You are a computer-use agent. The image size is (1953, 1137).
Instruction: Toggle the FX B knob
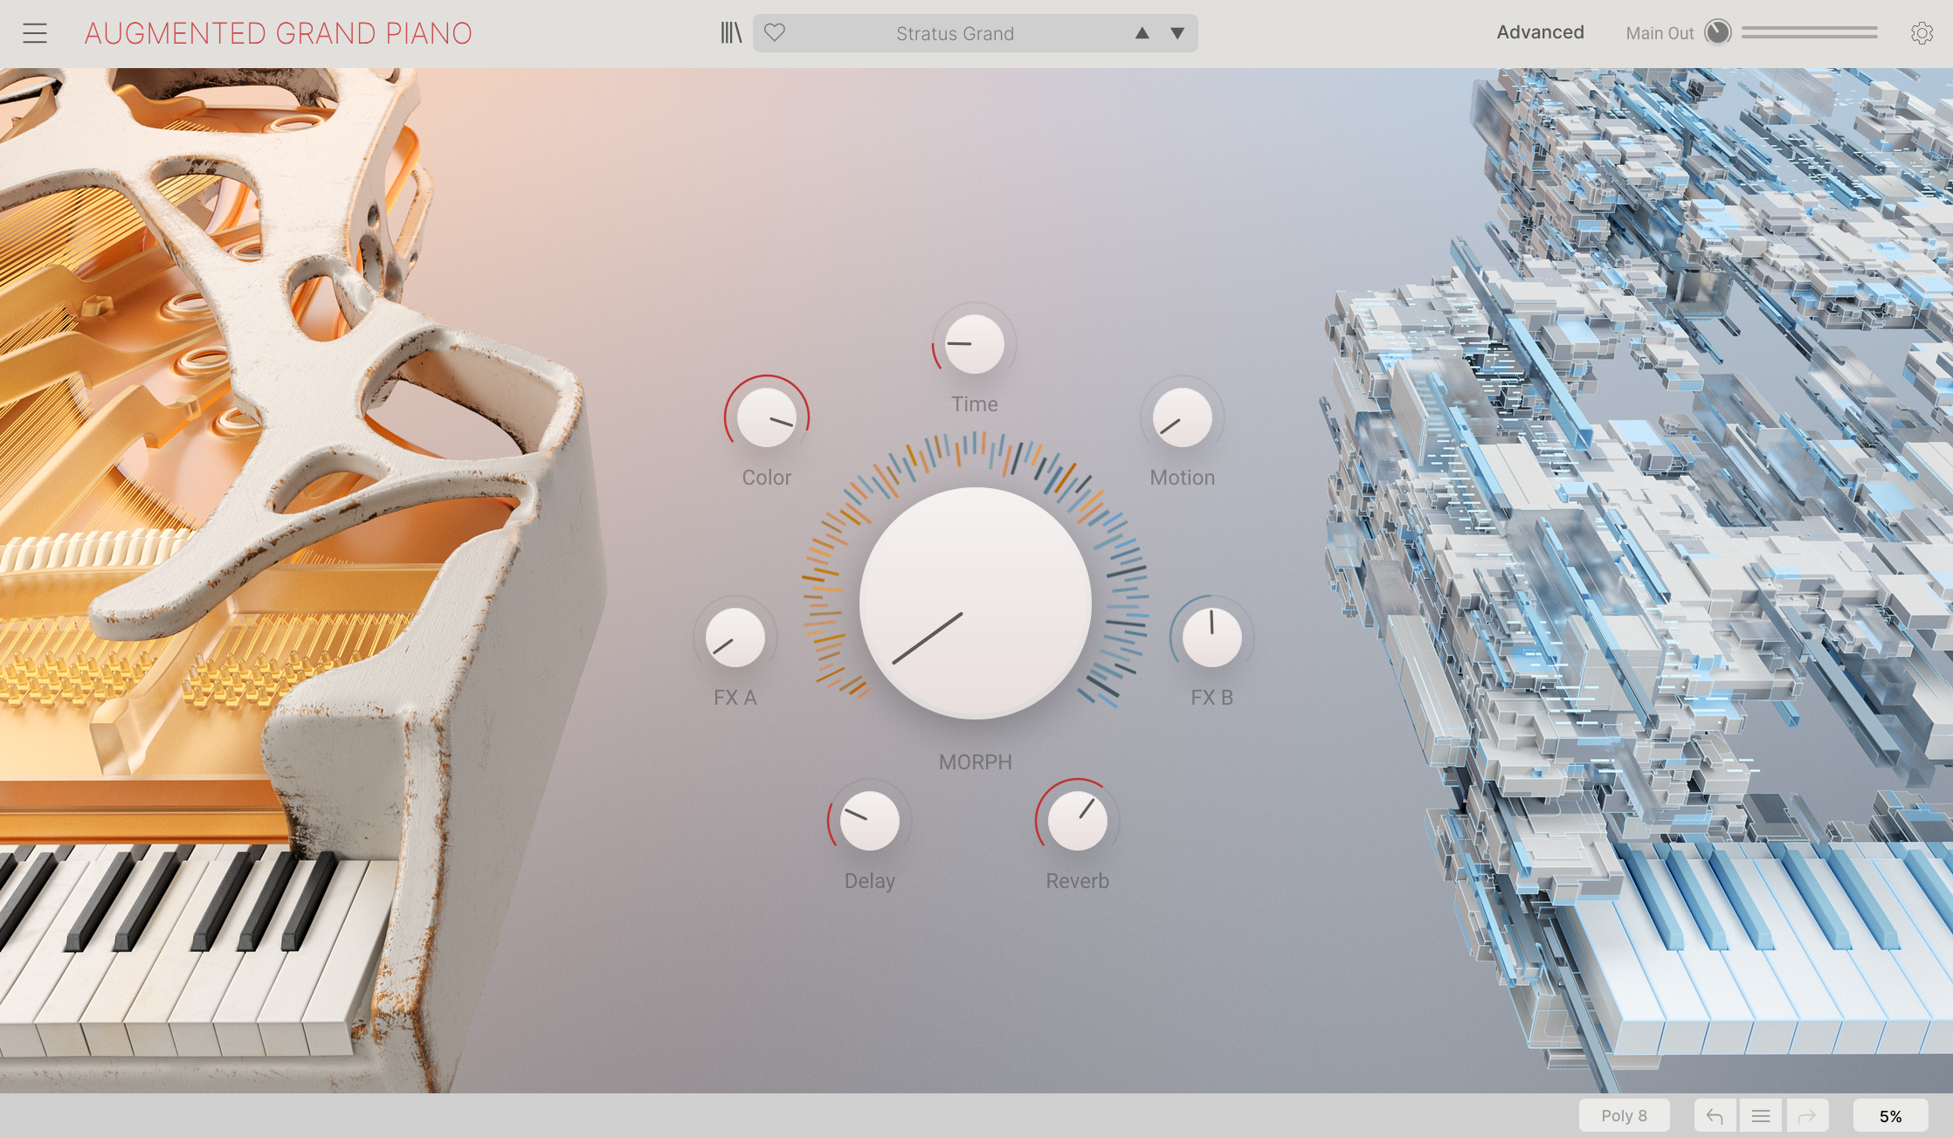1213,638
